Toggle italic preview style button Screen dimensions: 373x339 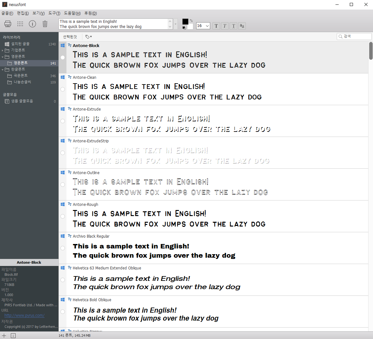[225, 26]
